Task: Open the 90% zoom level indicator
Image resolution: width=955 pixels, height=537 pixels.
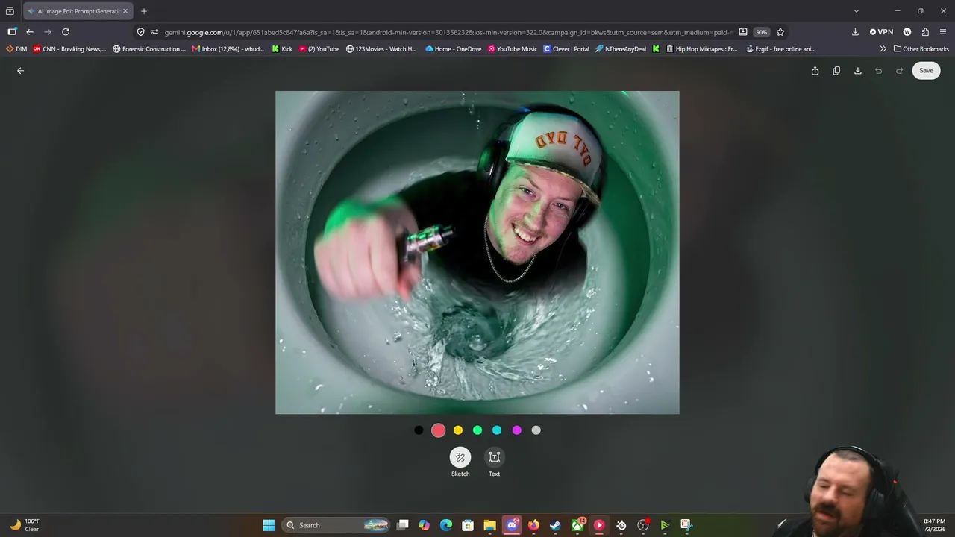Action: (x=761, y=32)
